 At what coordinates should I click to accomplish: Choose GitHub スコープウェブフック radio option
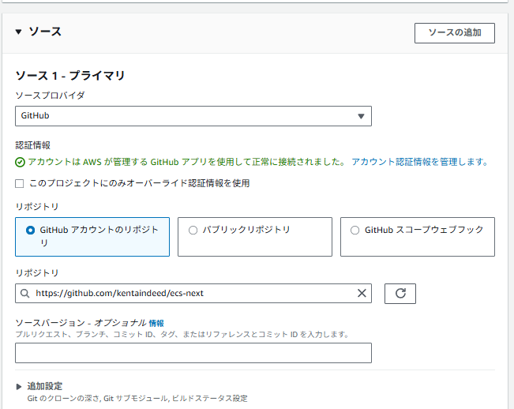355,231
